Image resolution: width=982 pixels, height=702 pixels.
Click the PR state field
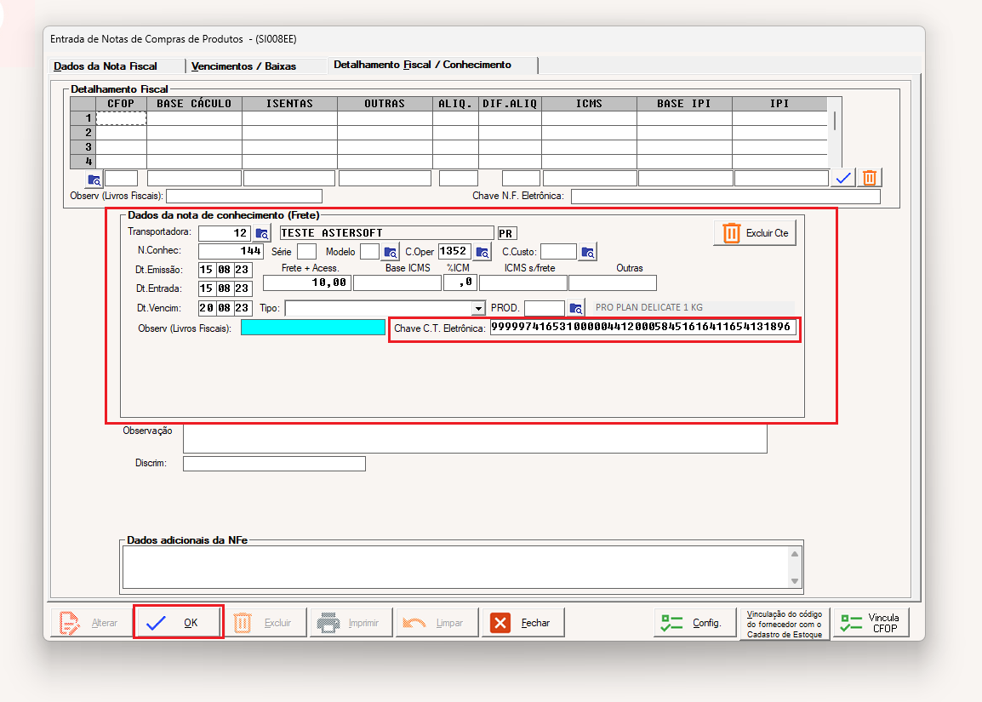(x=506, y=234)
